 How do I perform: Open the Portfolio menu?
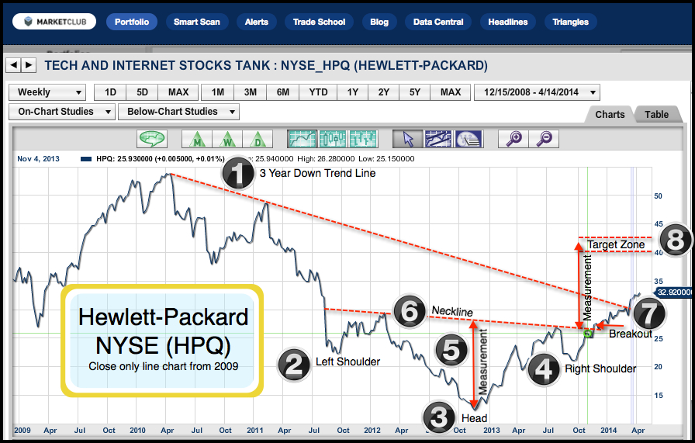(x=132, y=22)
